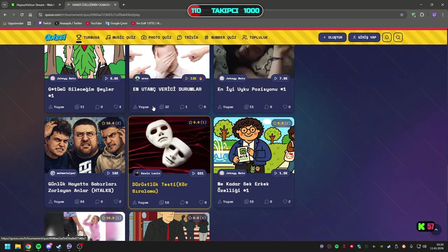The height and width of the screenshot is (252, 448).
Task: Open the Windows Start menu
Action: [x=7, y=246]
